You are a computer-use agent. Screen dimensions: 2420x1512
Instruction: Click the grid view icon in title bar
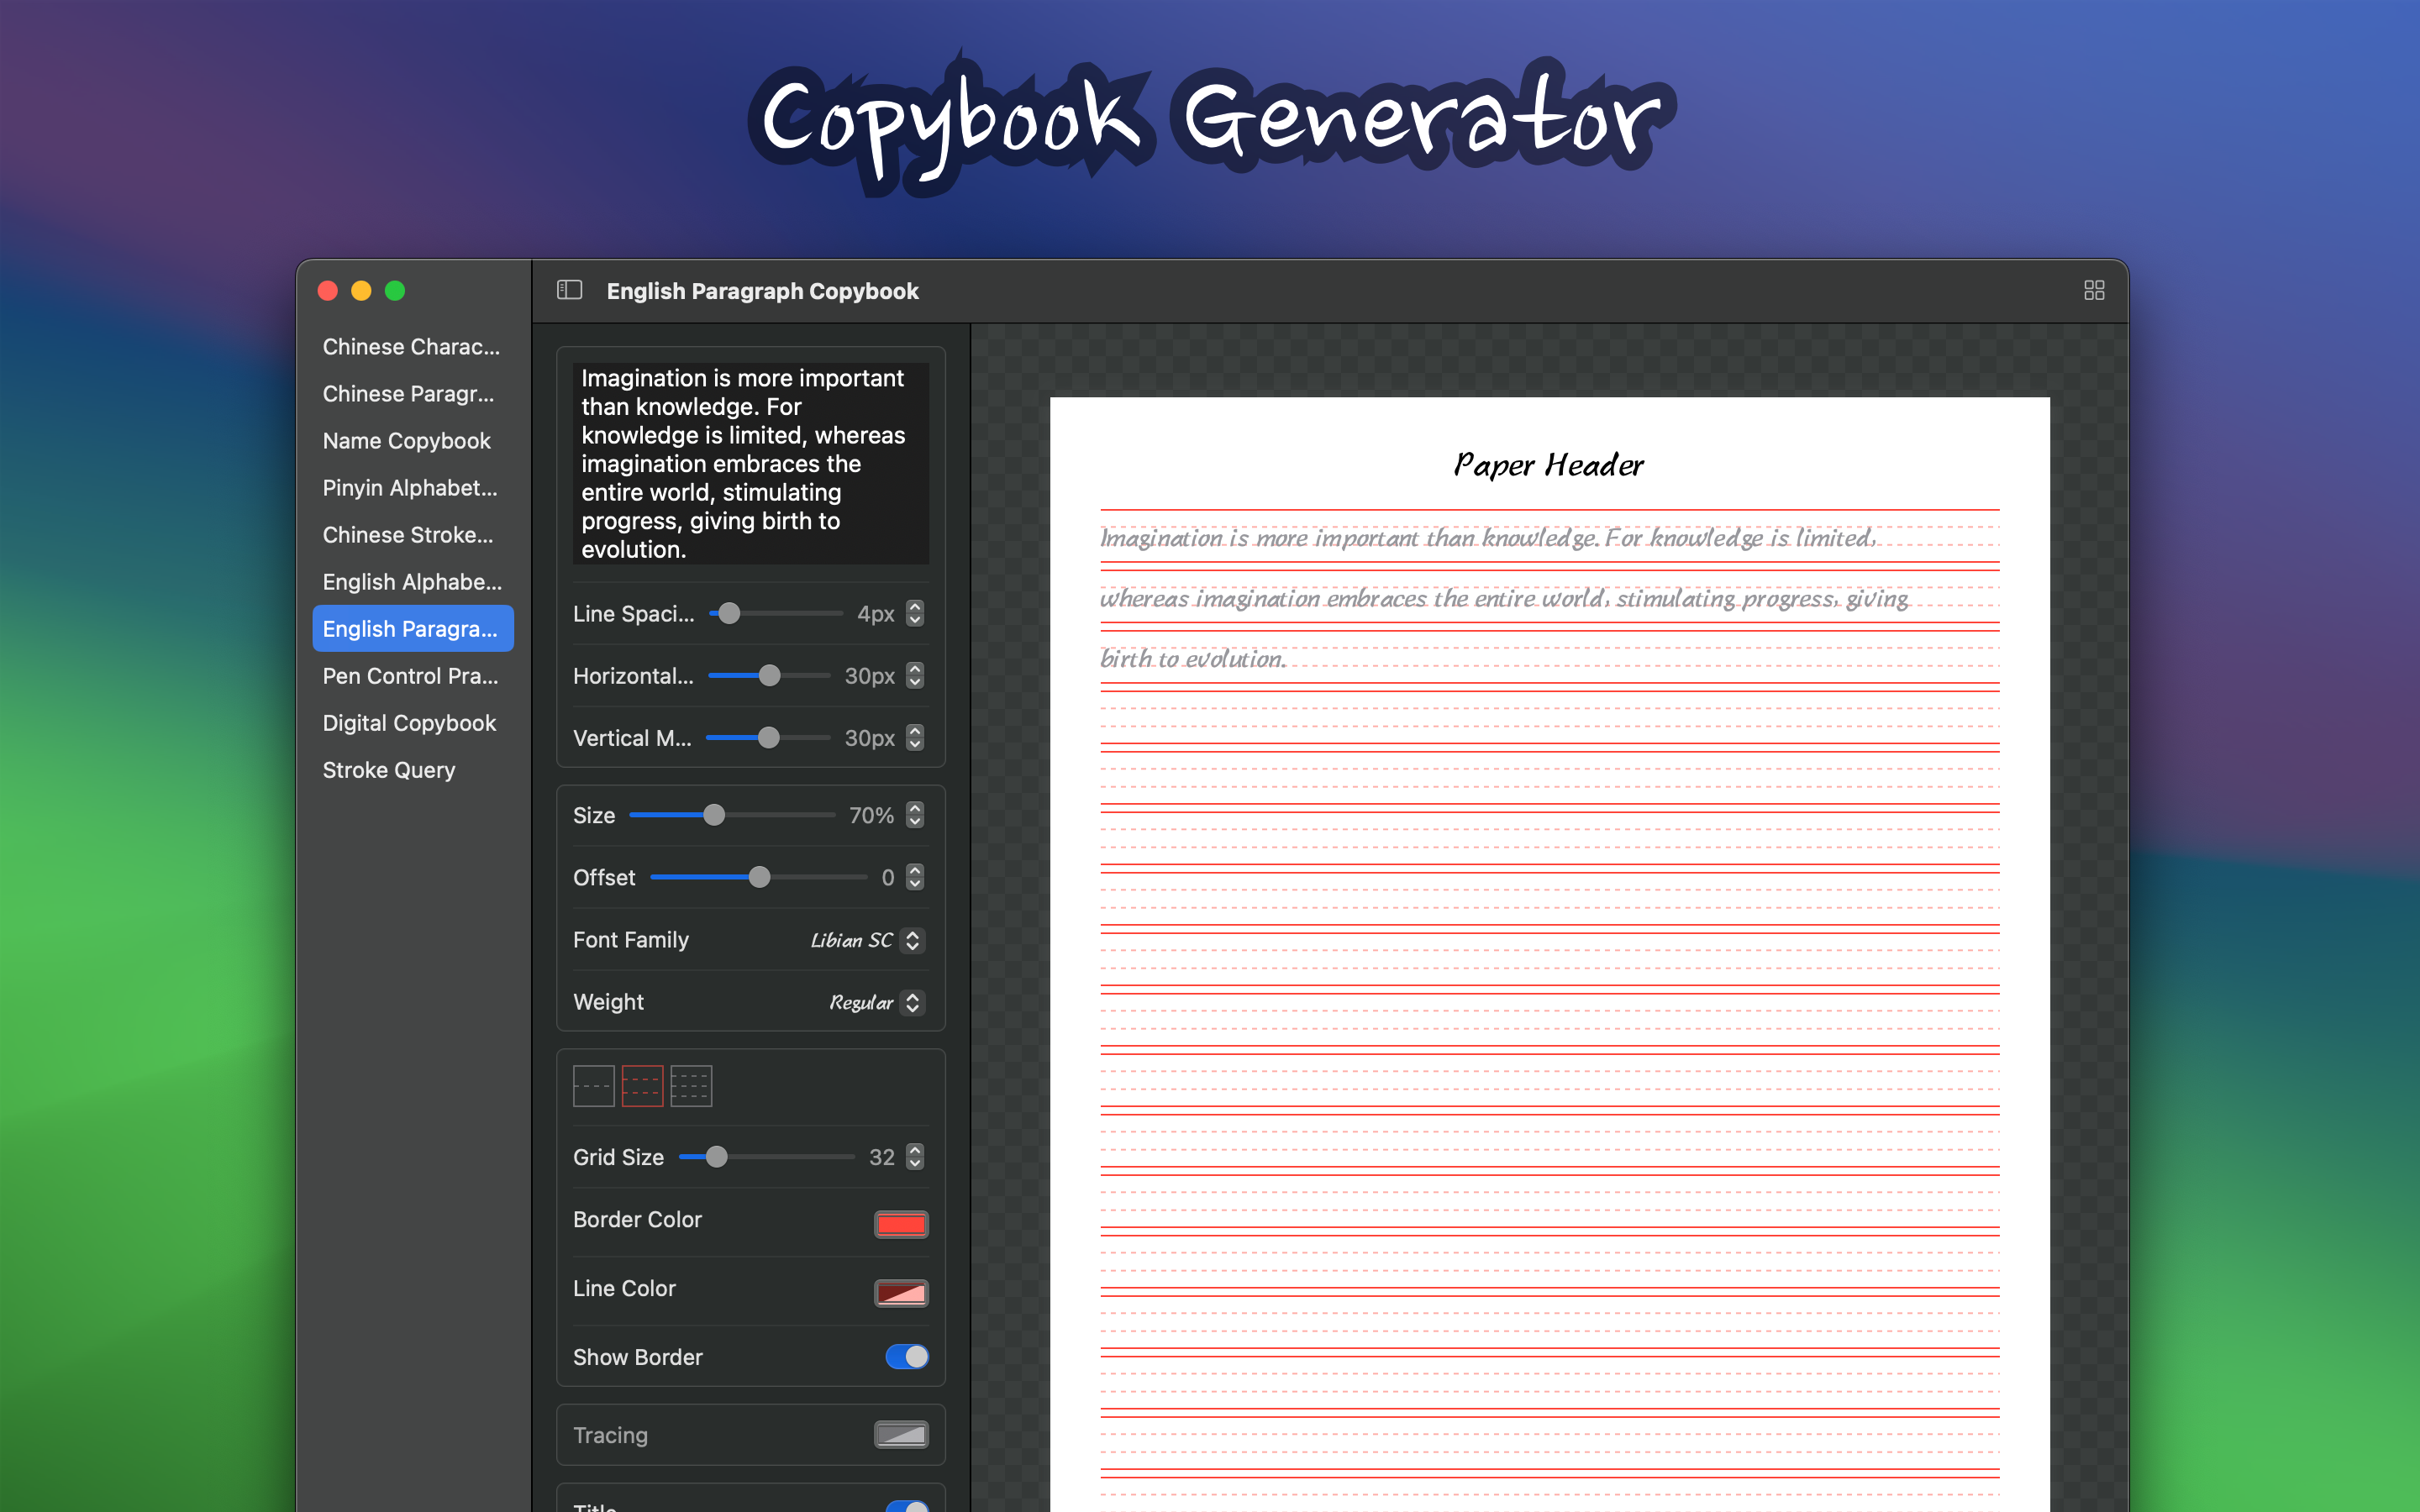pos(2093,290)
